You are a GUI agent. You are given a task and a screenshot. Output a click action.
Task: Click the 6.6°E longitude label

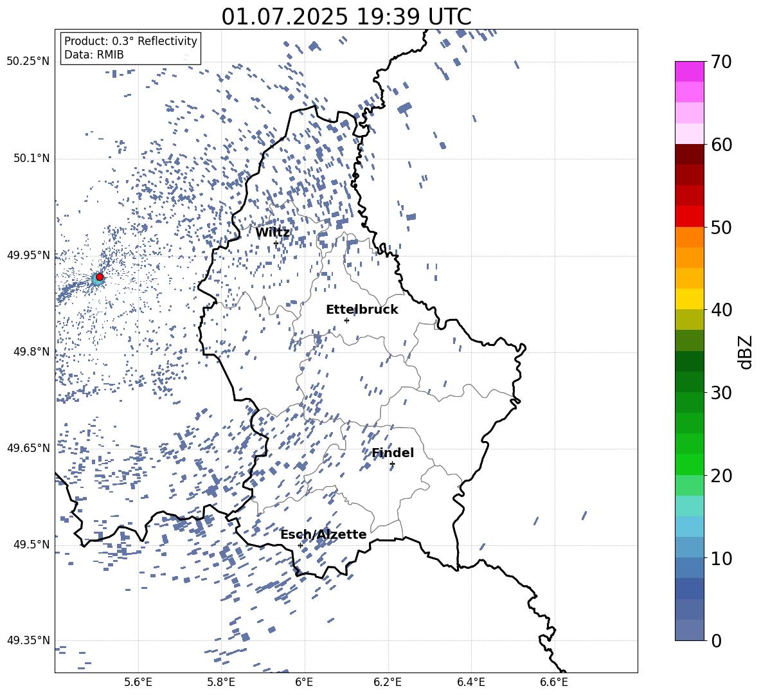[x=554, y=682]
